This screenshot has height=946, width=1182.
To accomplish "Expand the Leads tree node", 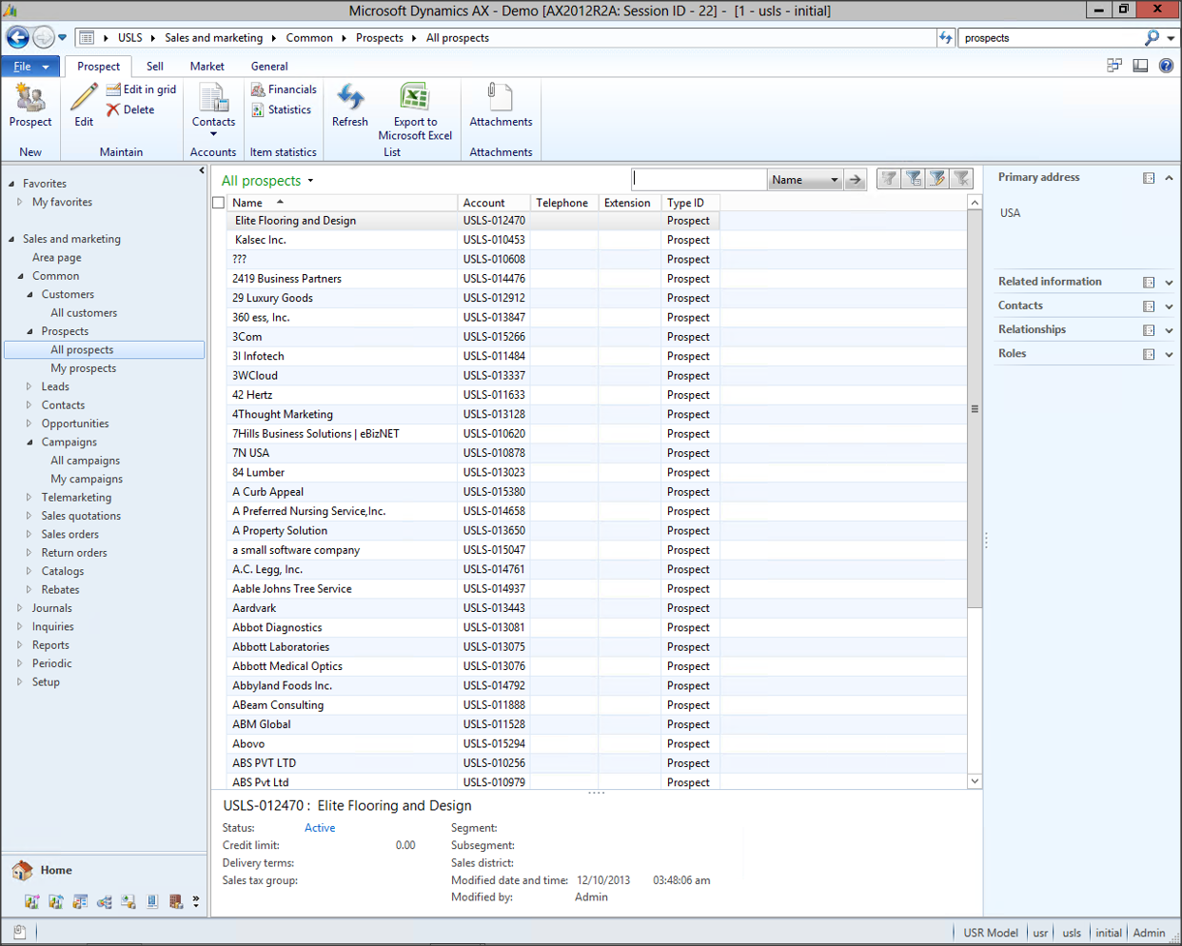I will click(x=30, y=386).
